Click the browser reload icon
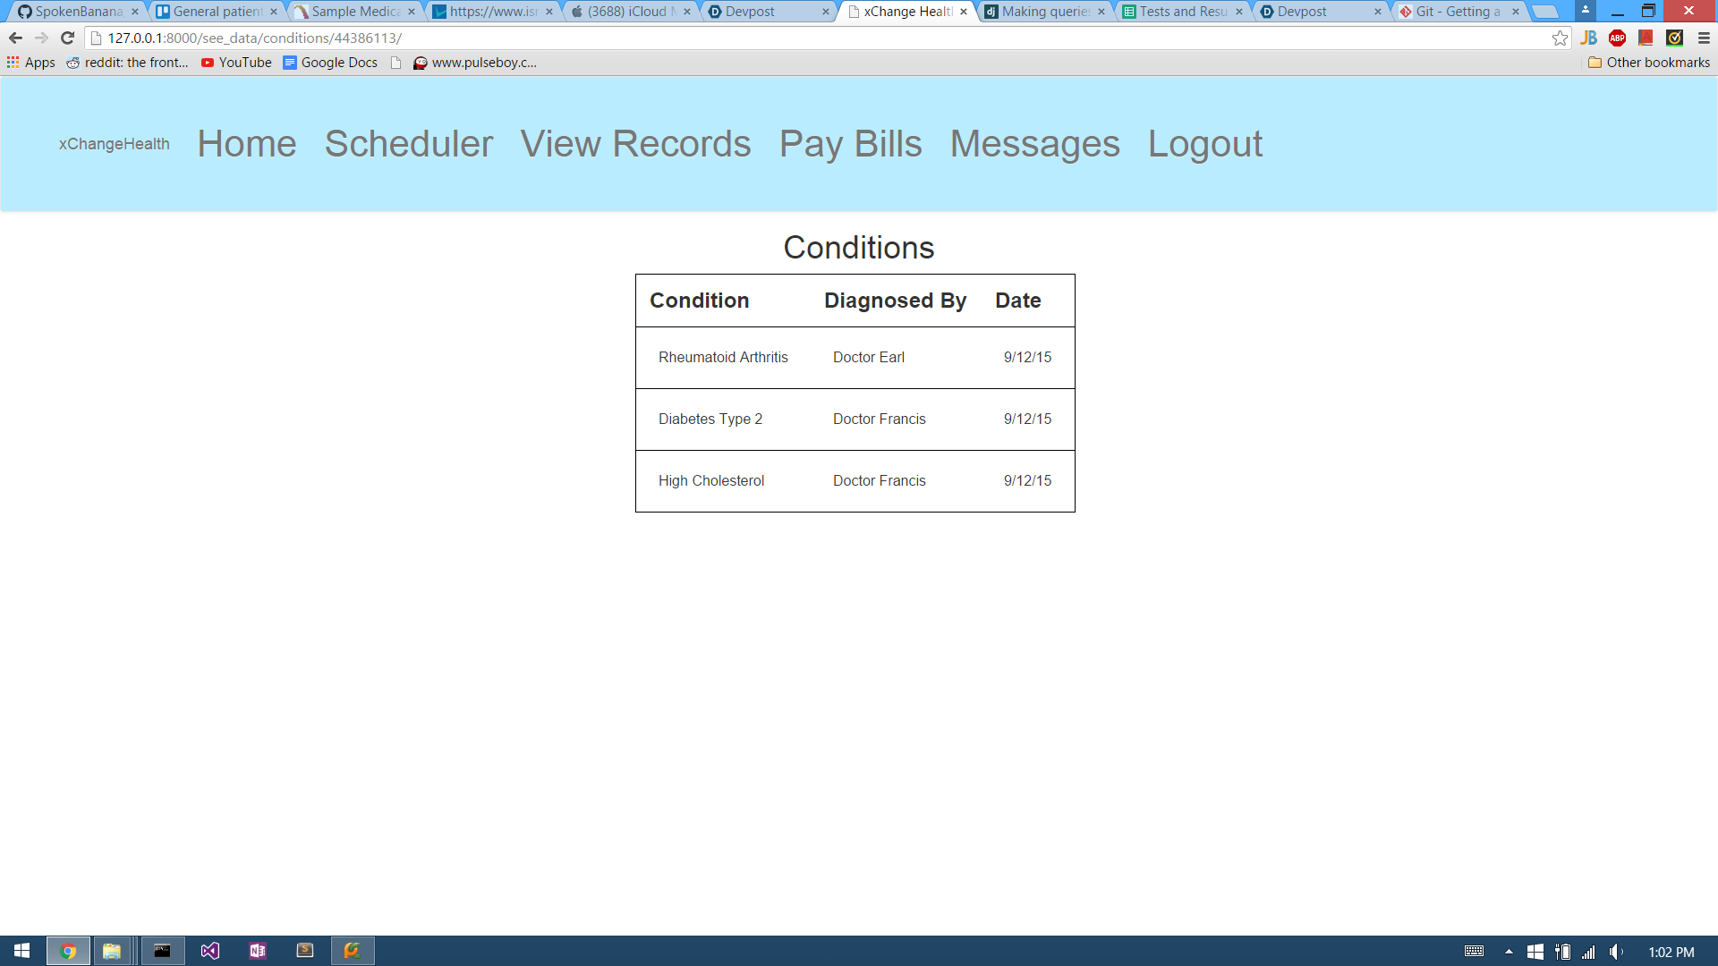 (67, 38)
